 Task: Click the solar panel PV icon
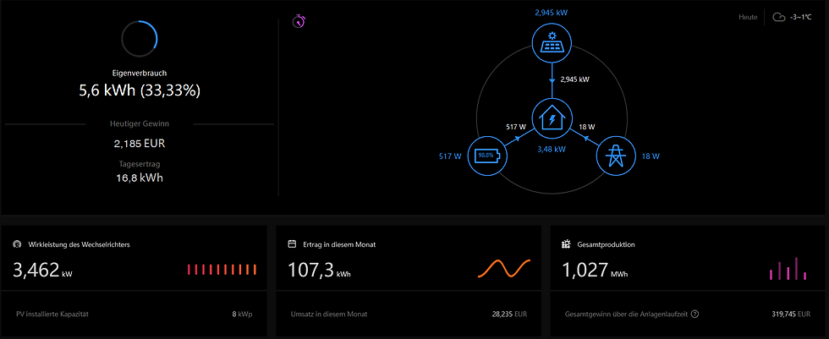point(552,43)
